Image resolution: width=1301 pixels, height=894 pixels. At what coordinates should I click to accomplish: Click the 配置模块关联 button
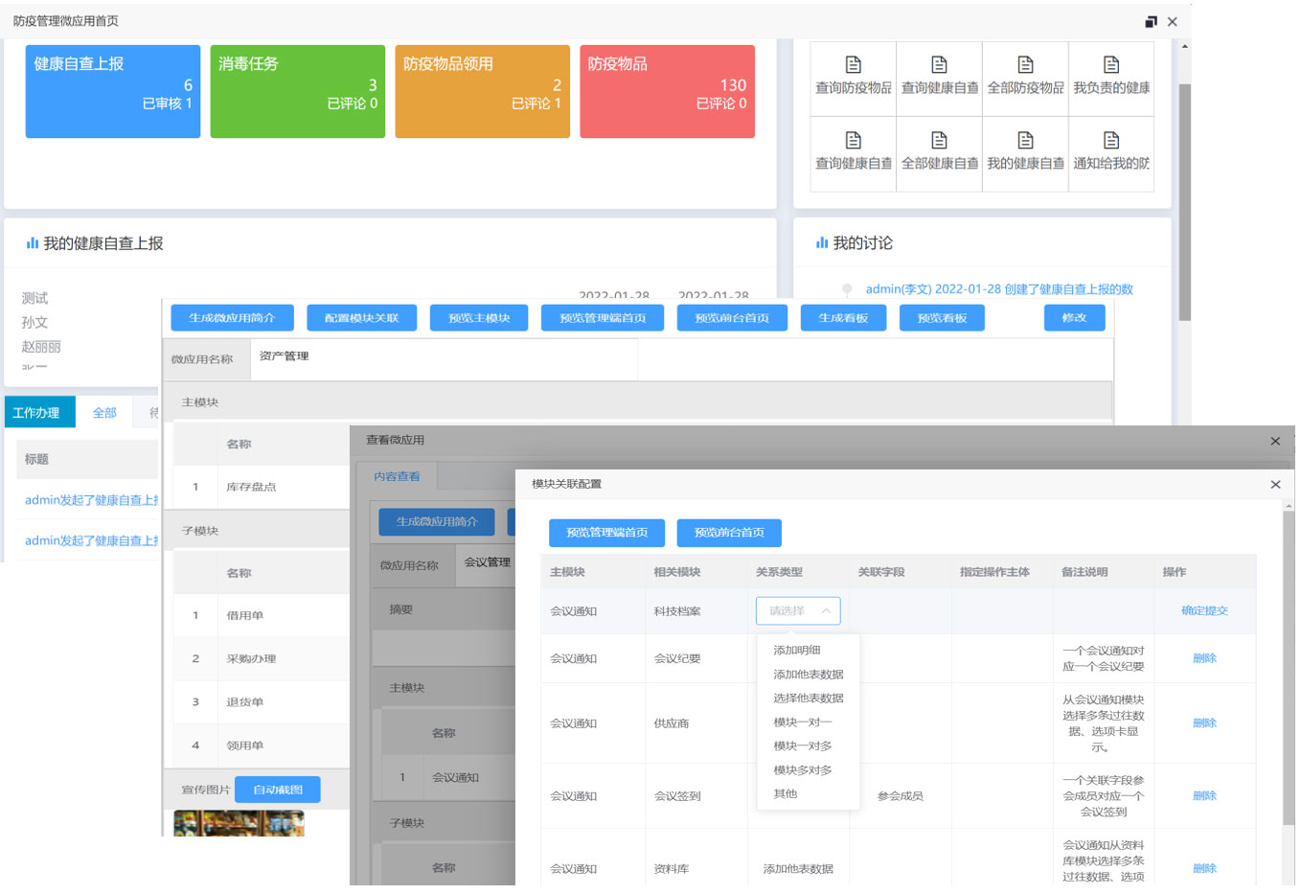point(361,318)
